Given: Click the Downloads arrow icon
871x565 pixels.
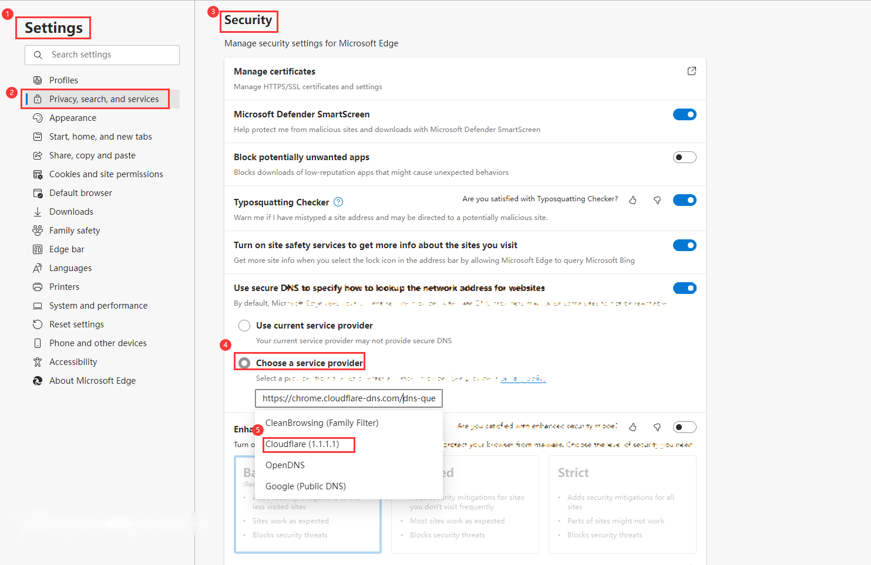Looking at the screenshot, I should (38, 212).
